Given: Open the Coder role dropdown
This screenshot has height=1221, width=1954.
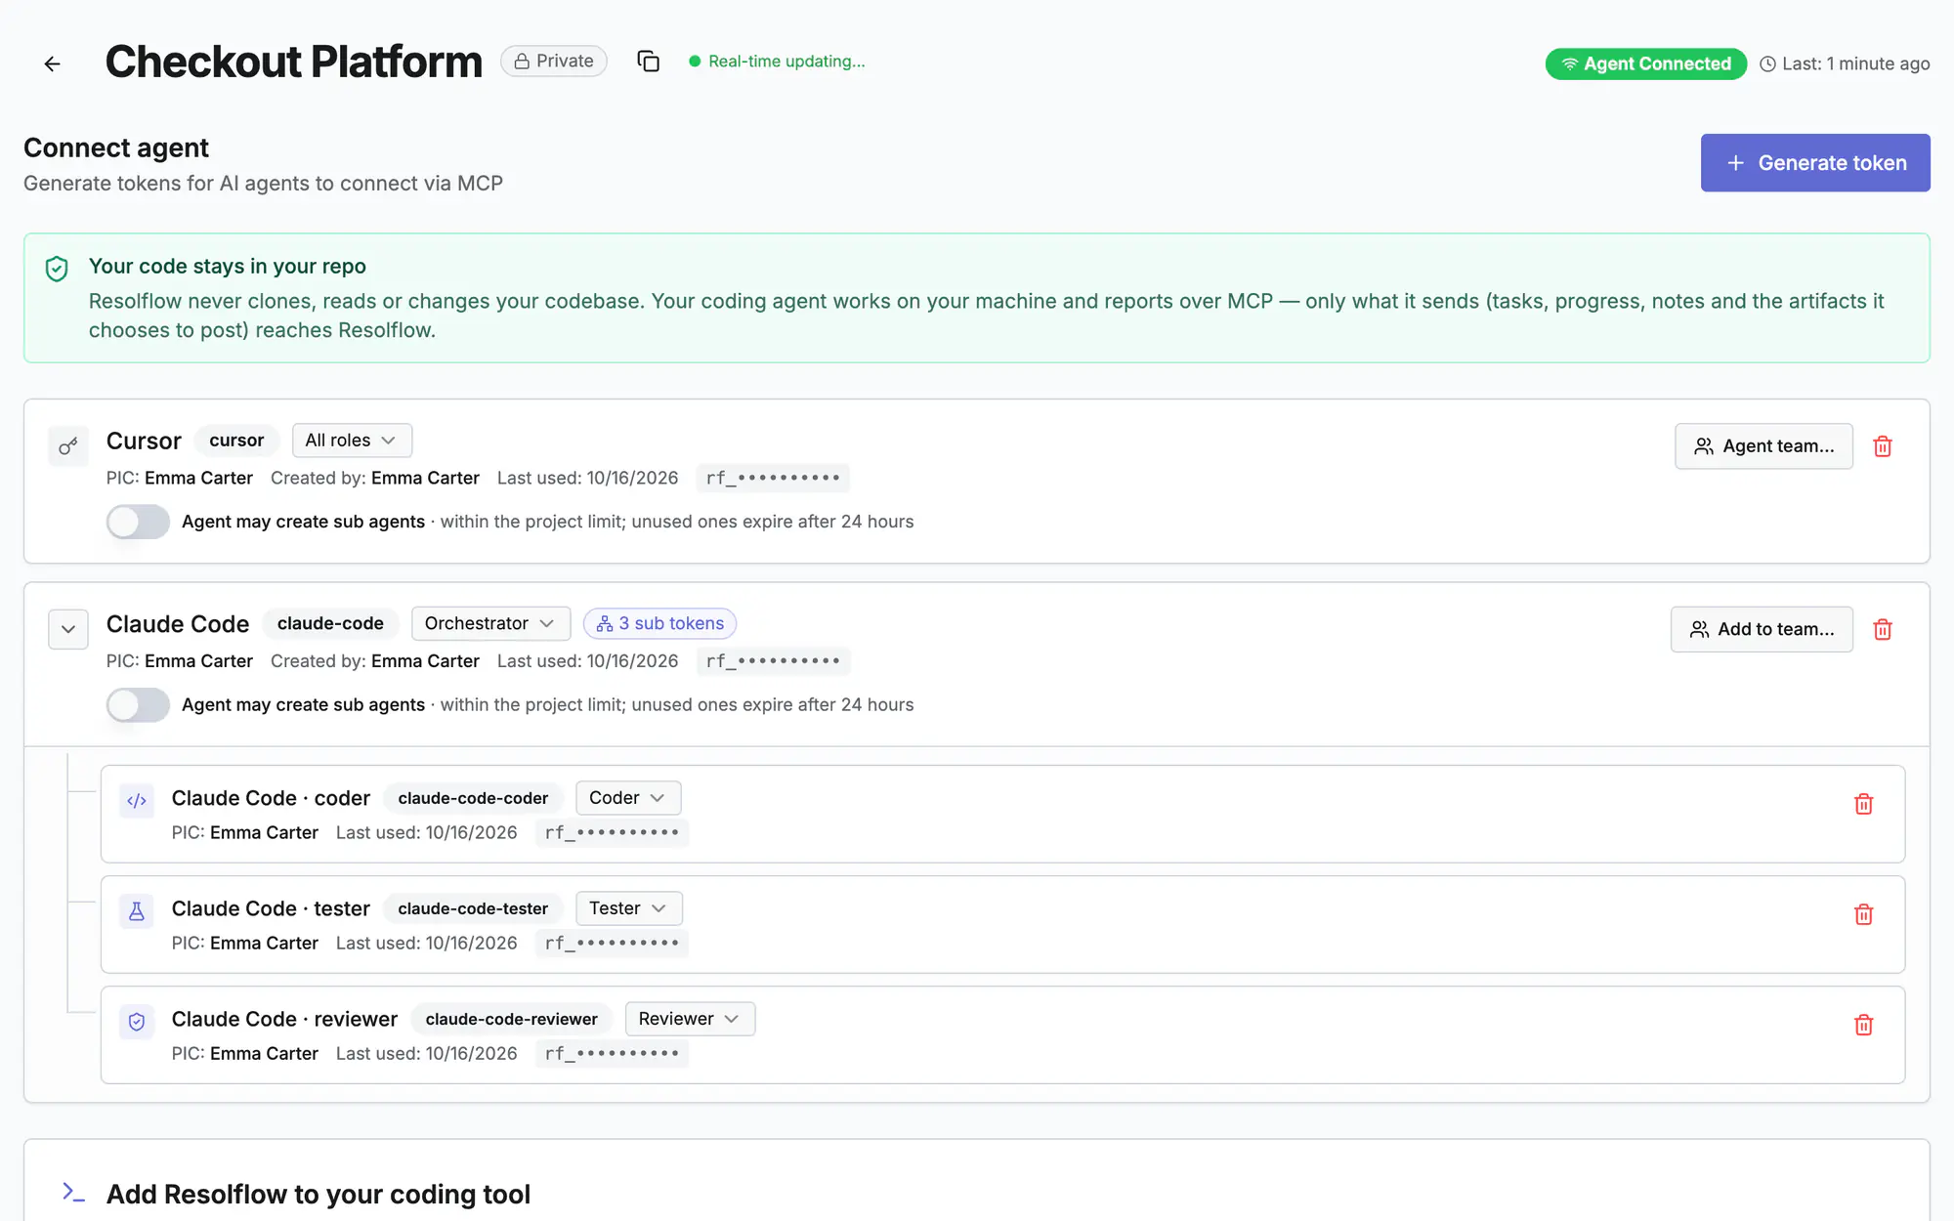Looking at the screenshot, I should coord(628,798).
